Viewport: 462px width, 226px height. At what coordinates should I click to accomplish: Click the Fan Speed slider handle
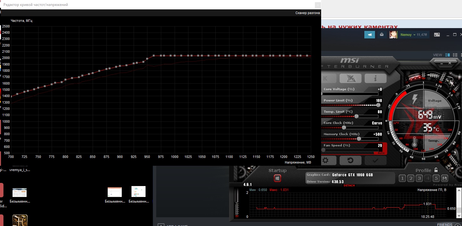tap(323, 150)
